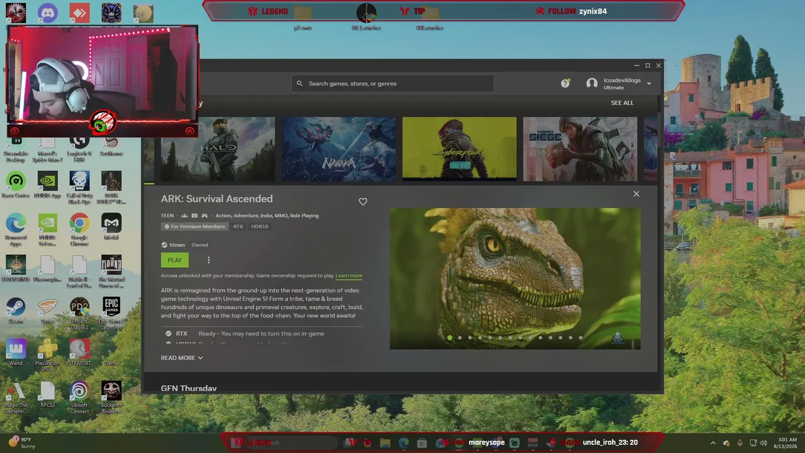Add ARK: Survival Ascended to favorites (heart)
The image size is (805, 453).
pyautogui.click(x=363, y=201)
